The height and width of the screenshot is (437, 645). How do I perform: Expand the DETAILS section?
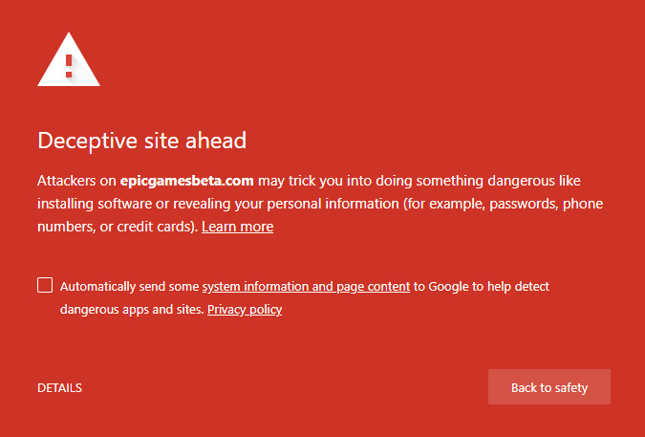[x=59, y=387]
